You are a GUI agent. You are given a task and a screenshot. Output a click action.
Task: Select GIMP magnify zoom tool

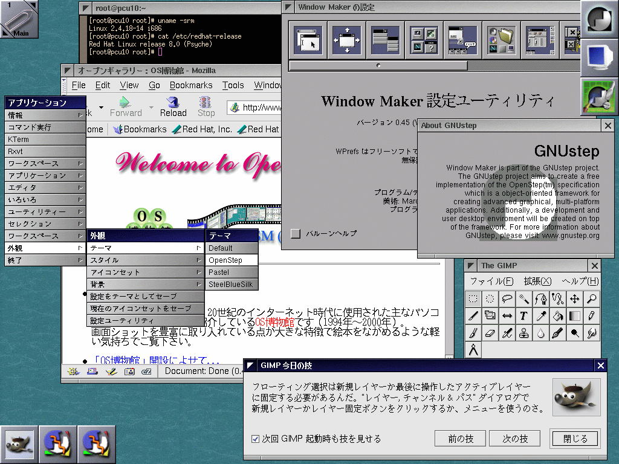click(x=592, y=298)
